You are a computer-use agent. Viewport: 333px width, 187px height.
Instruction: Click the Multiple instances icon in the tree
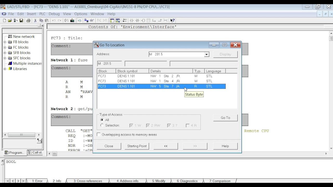[x=10, y=63]
